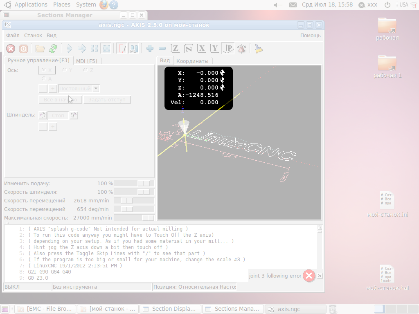Switch to Z top view icon

175,49
